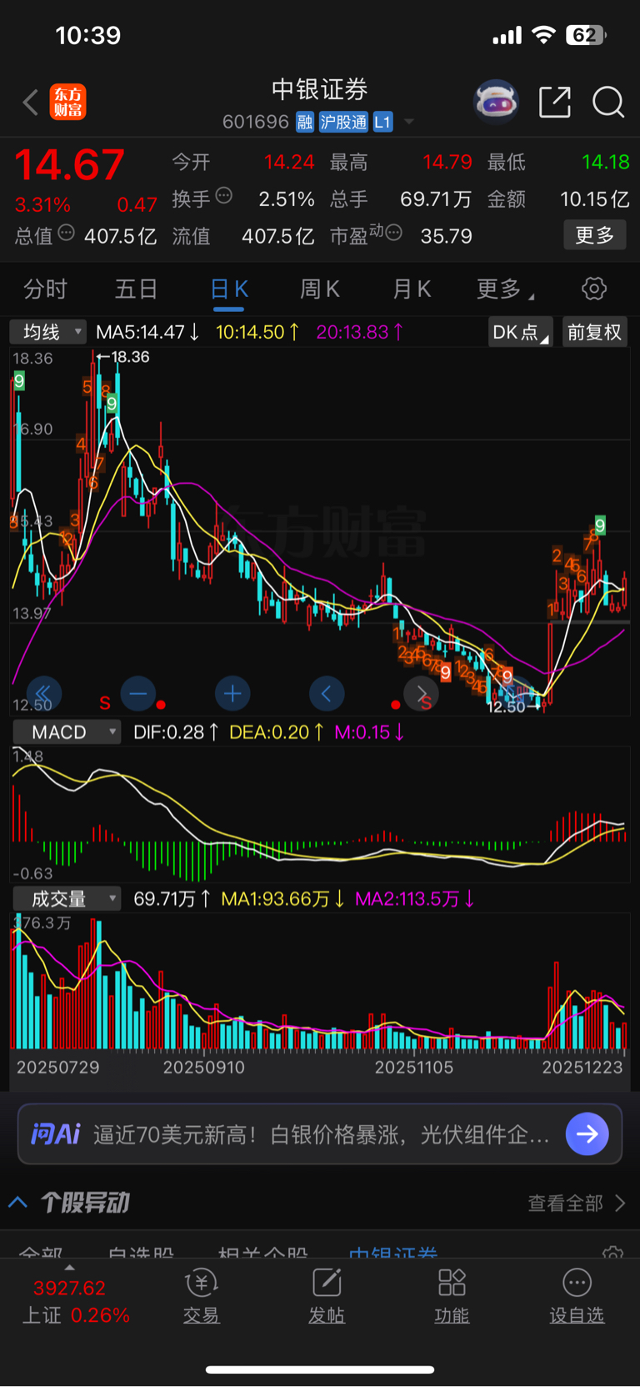
Task: Open DK点 dropdown
Action: [520, 332]
